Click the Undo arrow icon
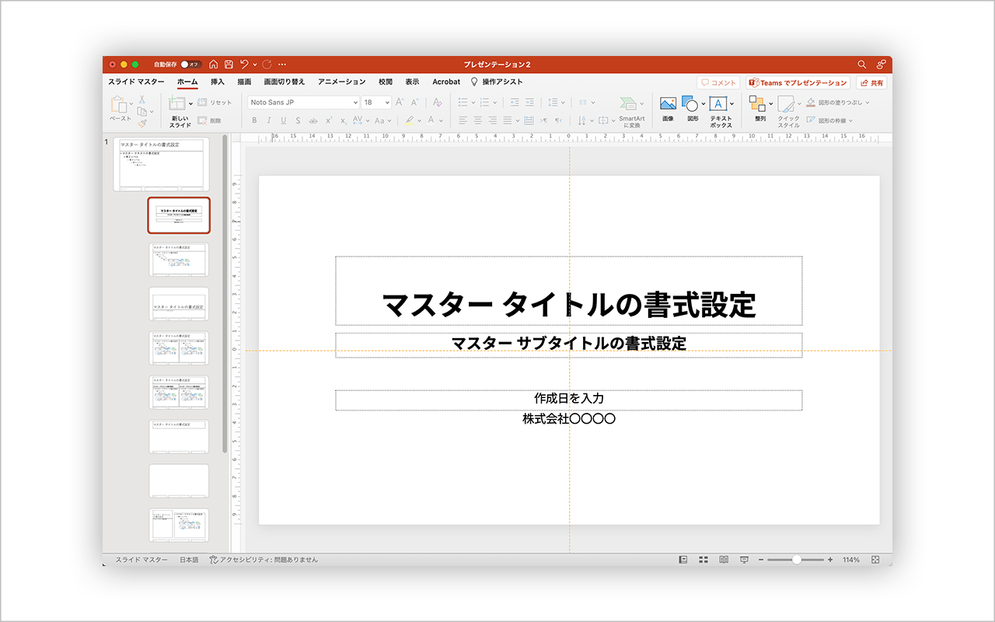This screenshot has width=995, height=622. 244,65
